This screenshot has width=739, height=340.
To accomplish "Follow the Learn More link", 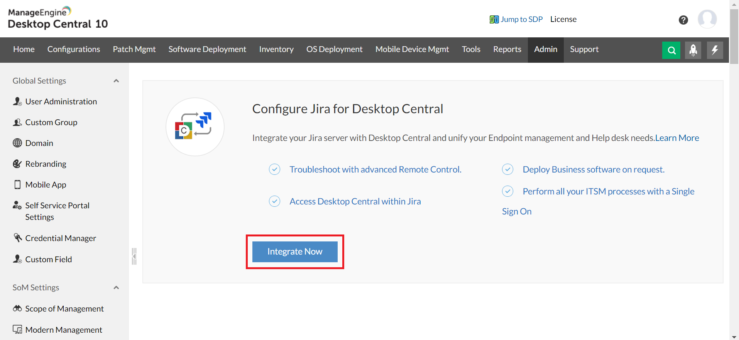I will [x=677, y=138].
